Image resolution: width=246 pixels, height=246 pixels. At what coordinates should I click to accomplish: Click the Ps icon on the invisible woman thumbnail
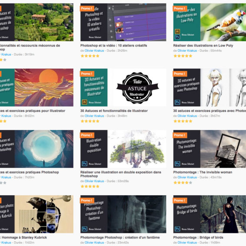tap(177, 163)
